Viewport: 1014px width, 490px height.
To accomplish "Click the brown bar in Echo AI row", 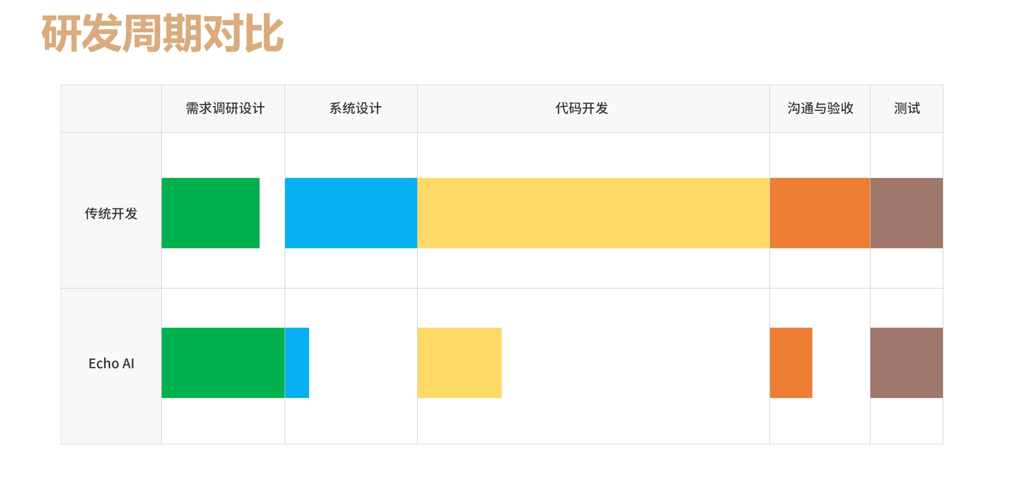I will coord(906,363).
